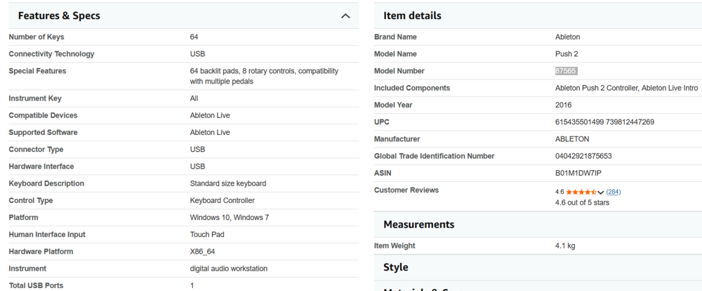702x291 pixels.
Task: Expand the Style section header
Action: pos(538,267)
